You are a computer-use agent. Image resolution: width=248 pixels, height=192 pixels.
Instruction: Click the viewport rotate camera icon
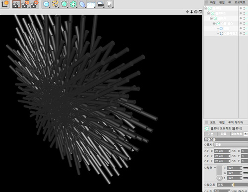(196, 12)
